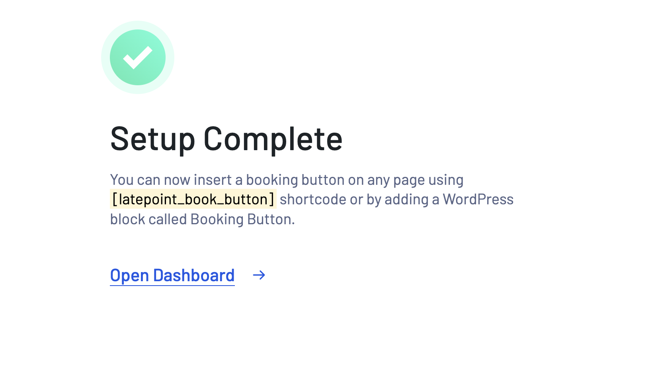Click the word WordPress in the description

pos(478,199)
